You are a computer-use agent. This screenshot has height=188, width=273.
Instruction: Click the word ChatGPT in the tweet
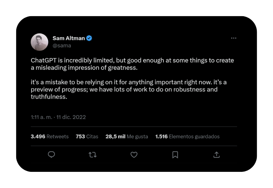click(x=44, y=60)
